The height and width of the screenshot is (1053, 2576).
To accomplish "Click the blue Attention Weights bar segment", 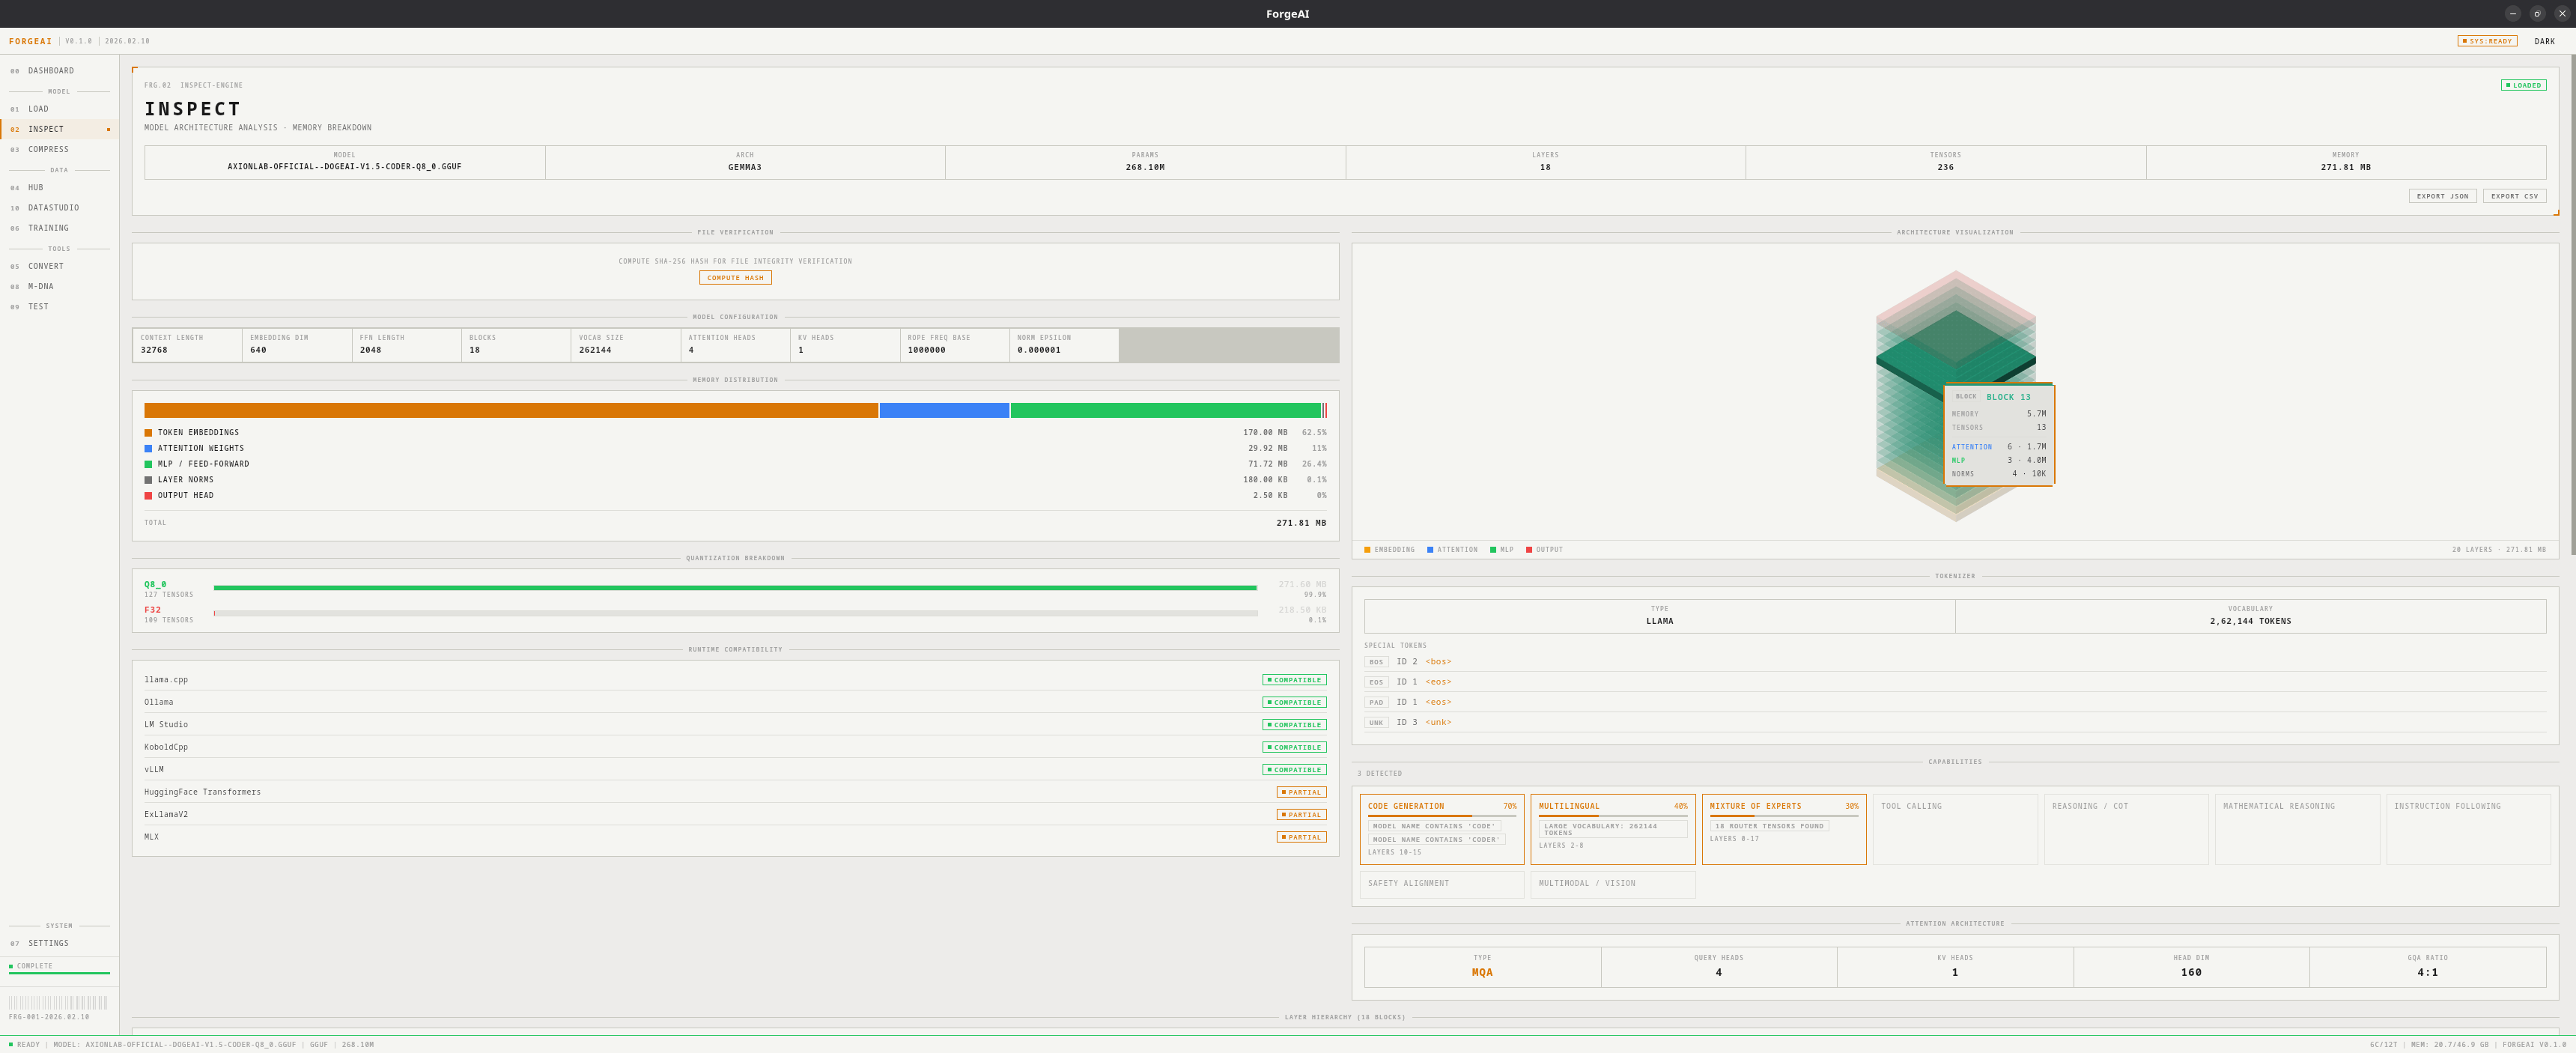I will click(944, 410).
